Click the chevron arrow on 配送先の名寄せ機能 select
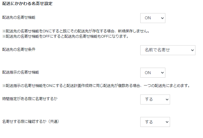 (x=162, y=18)
